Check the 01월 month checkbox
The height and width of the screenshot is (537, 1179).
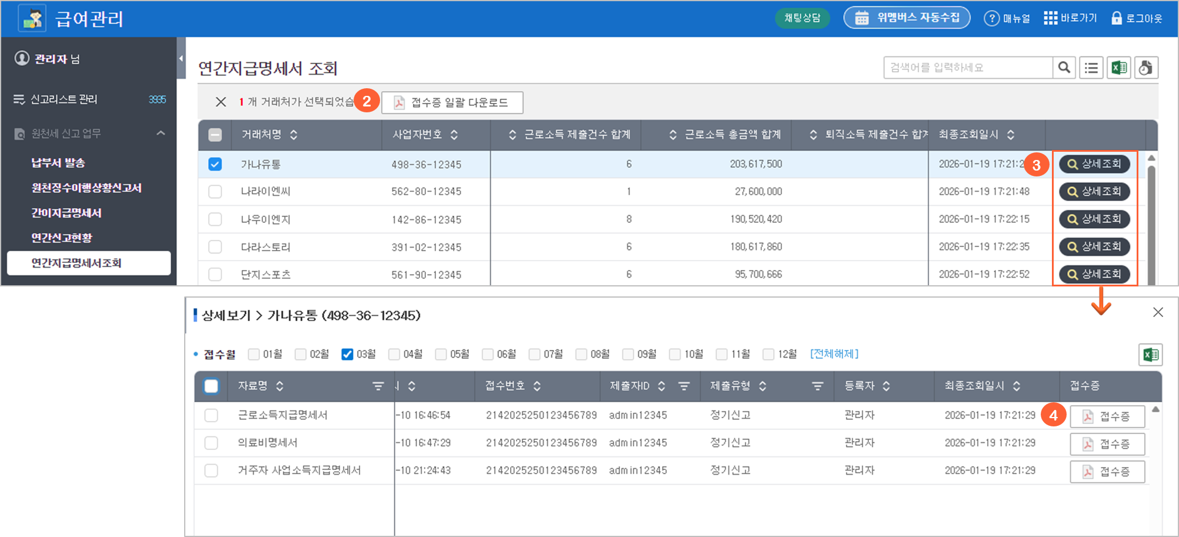(254, 354)
